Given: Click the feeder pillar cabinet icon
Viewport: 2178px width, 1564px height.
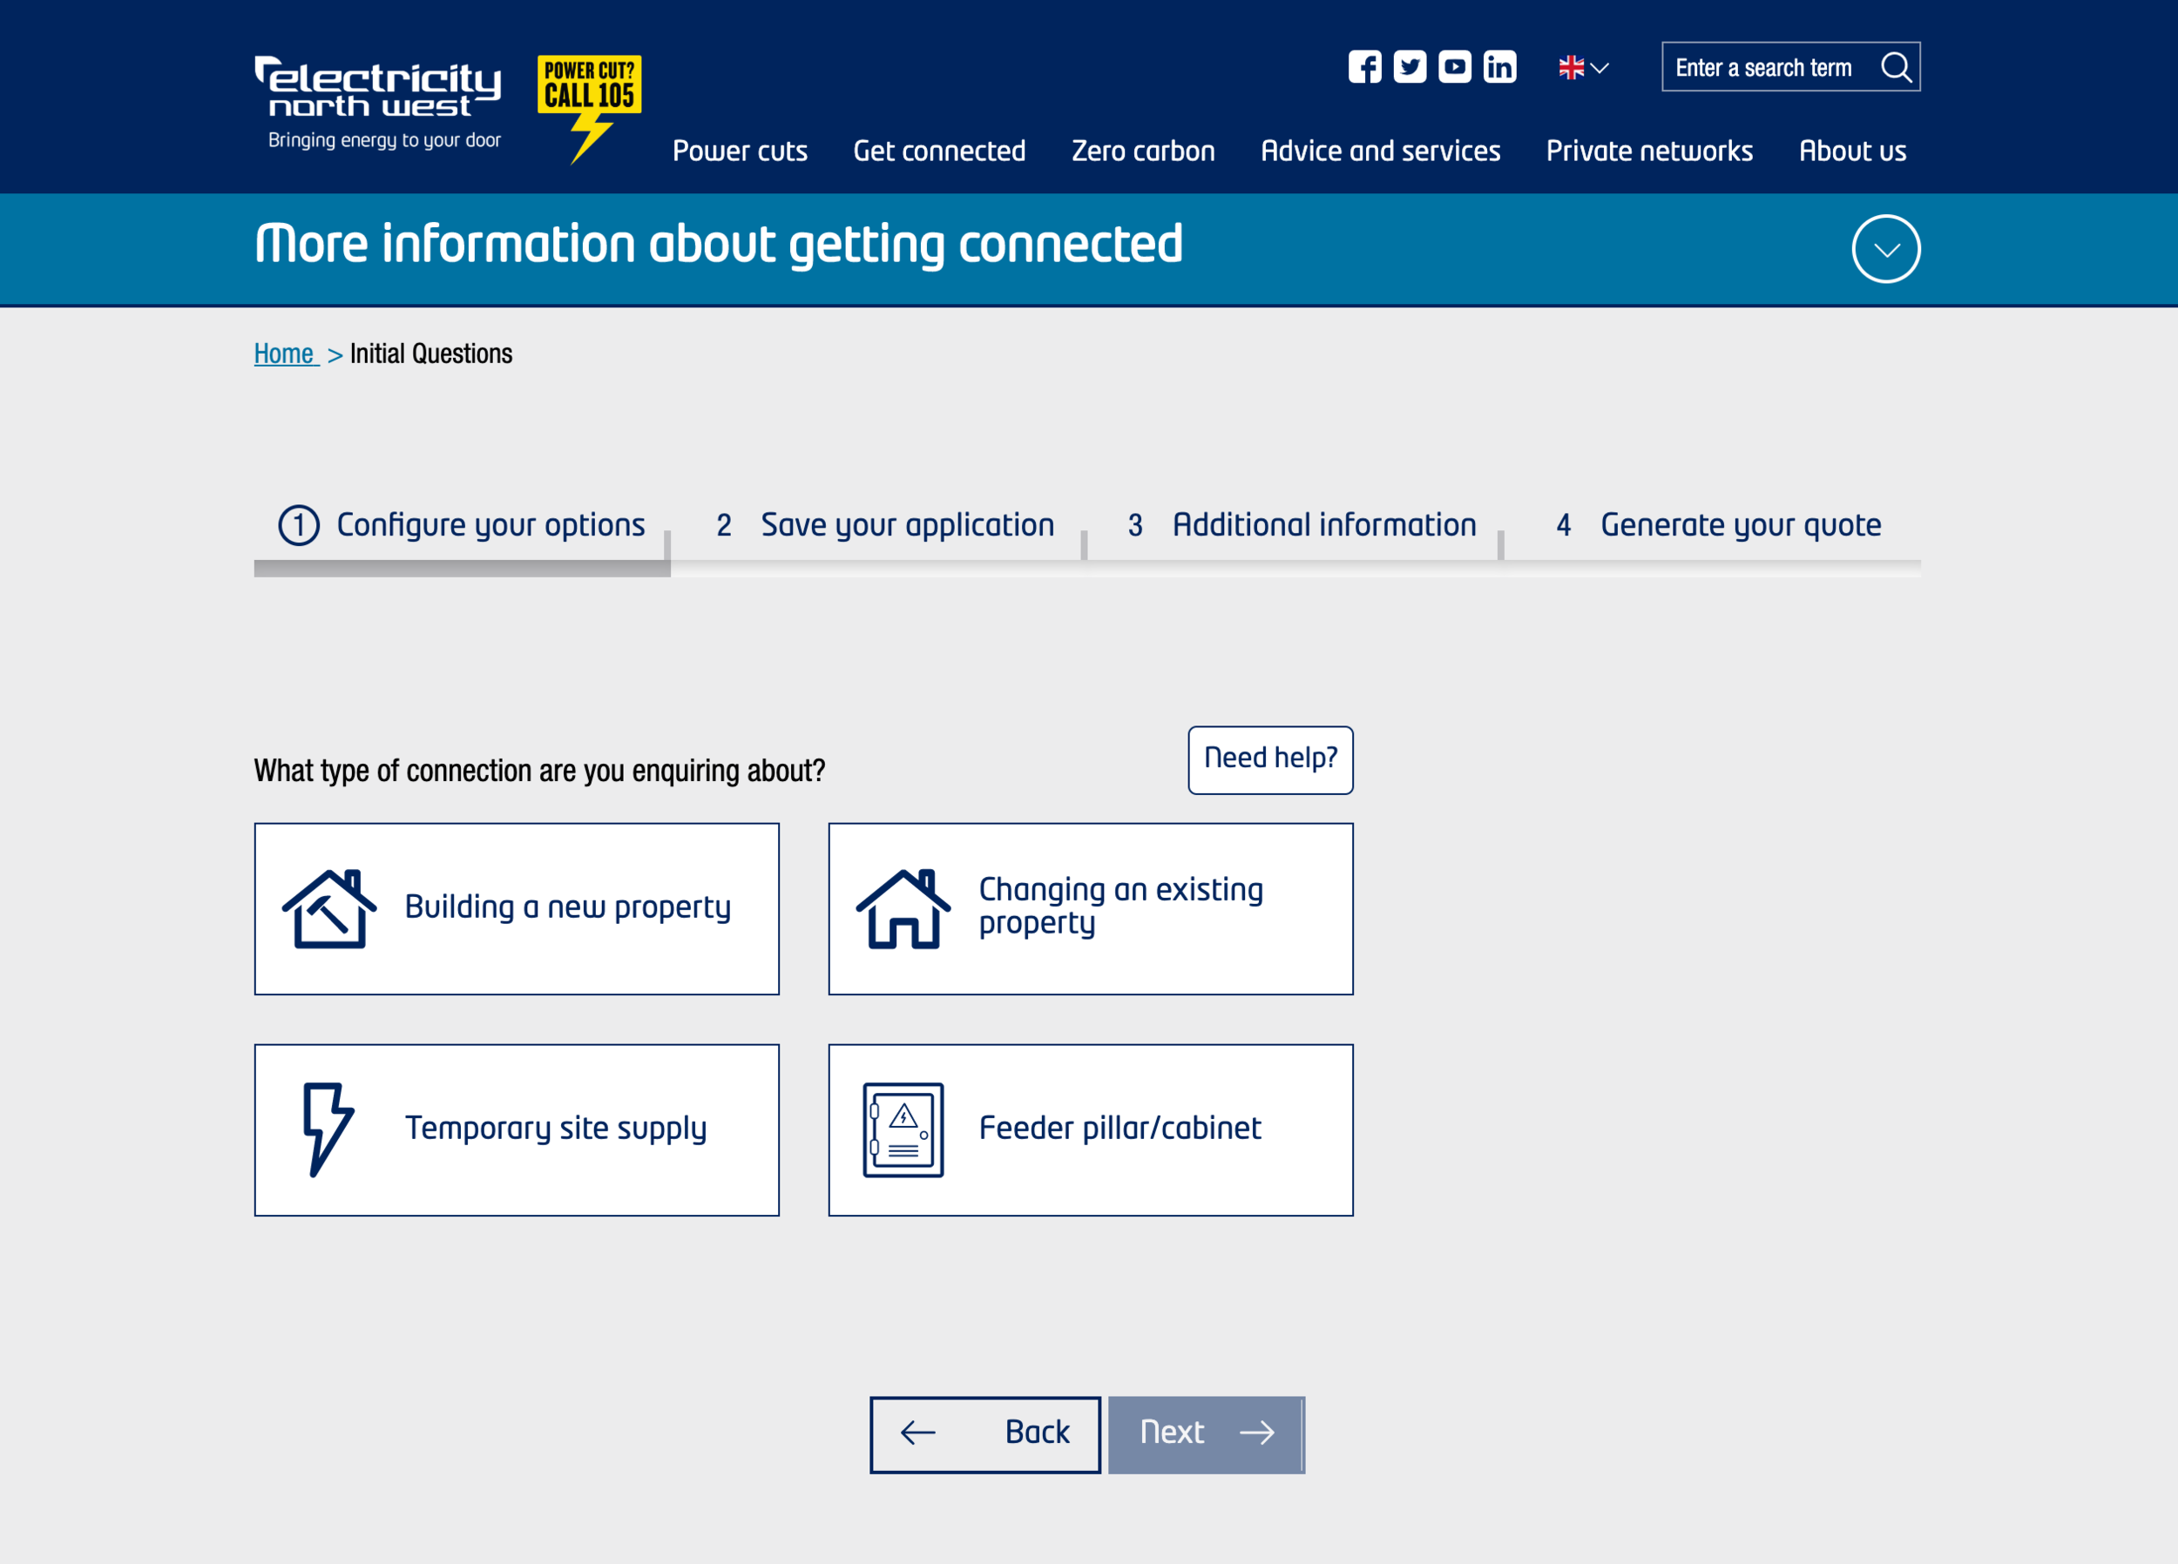Looking at the screenshot, I should [903, 1129].
